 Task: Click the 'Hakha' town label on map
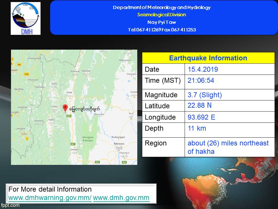click(51, 120)
